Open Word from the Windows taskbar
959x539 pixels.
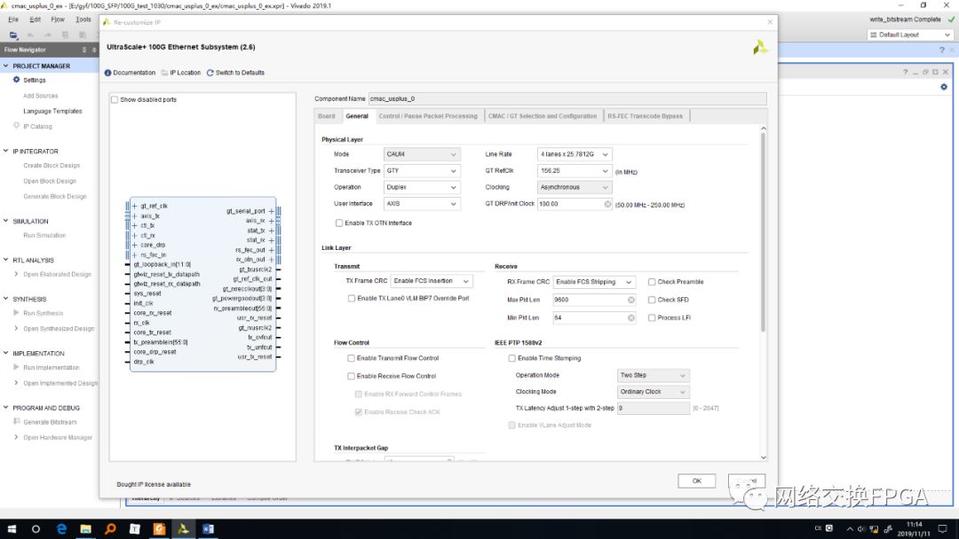tap(208, 528)
